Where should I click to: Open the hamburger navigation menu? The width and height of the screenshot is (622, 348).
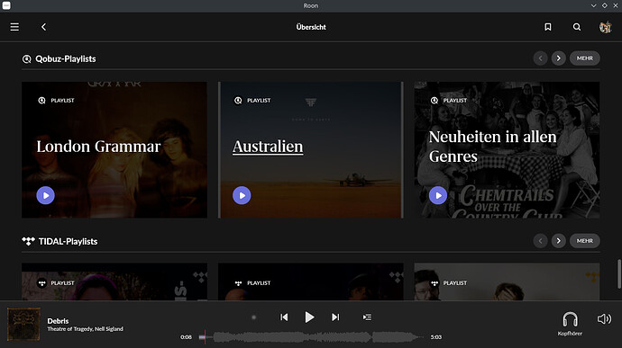pos(14,27)
